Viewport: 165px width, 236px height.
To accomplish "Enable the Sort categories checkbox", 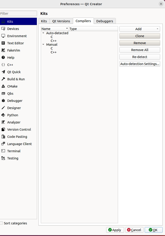I will 1,223.
